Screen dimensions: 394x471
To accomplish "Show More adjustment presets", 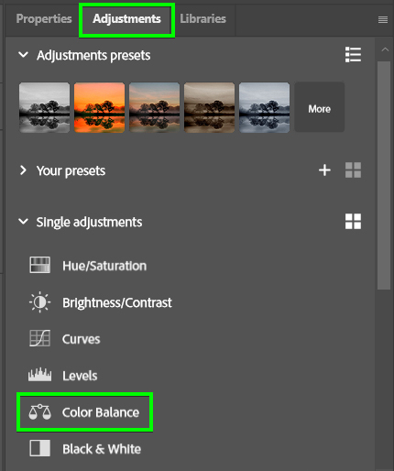I will [x=320, y=107].
